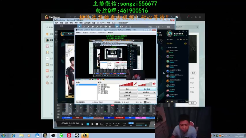
Task: Open channel 5 EQ curve icon in mixer
Action: (112, 113)
